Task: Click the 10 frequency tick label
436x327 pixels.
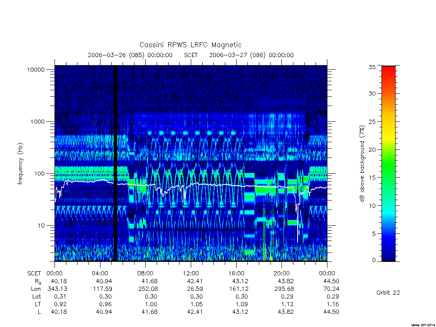Action: tap(41, 226)
